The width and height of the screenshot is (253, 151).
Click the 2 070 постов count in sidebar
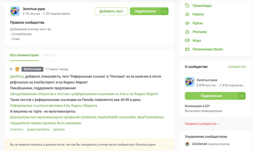click(x=206, y=85)
